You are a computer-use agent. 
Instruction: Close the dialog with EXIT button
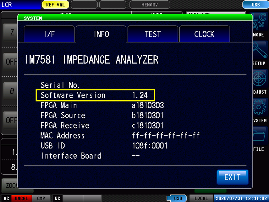coord(232,177)
